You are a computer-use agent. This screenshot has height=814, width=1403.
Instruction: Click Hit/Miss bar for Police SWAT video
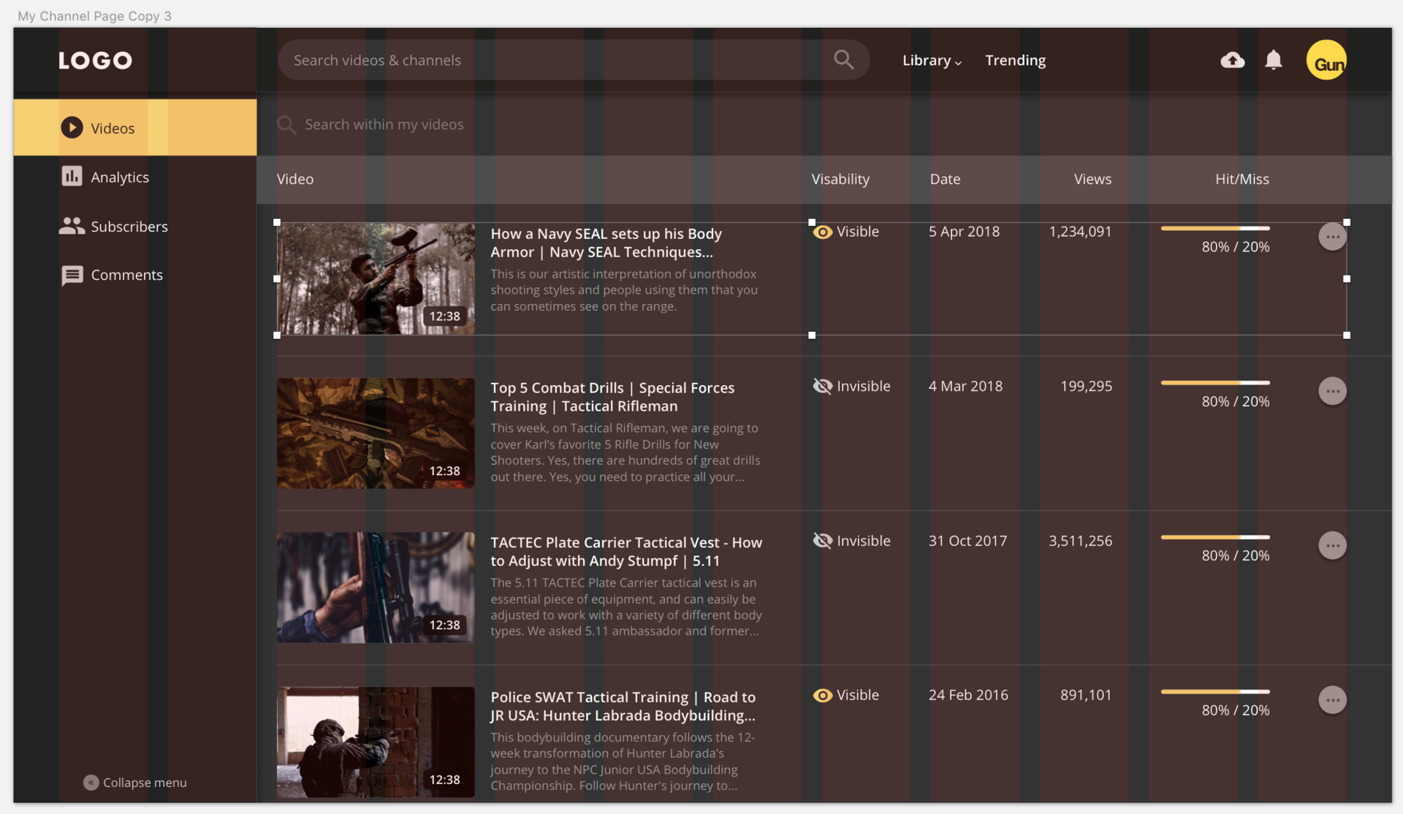point(1215,691)
